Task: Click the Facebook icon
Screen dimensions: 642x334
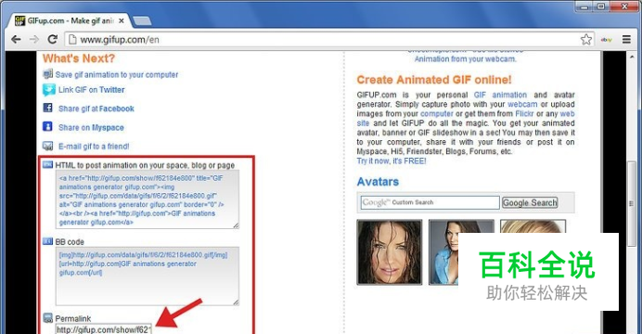Action: 47,108
